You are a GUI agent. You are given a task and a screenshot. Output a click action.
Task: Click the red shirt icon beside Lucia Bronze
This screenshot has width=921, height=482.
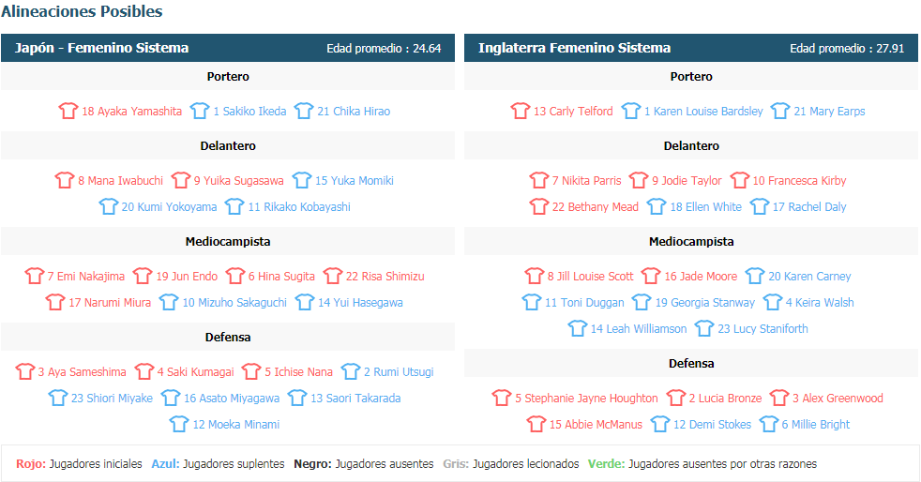tap(675, 398)
